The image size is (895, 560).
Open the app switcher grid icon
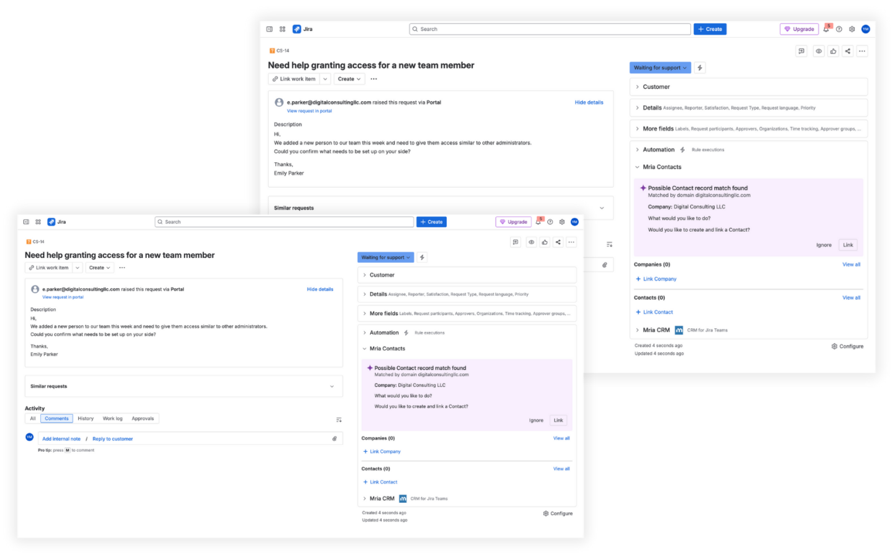point(38,221)
